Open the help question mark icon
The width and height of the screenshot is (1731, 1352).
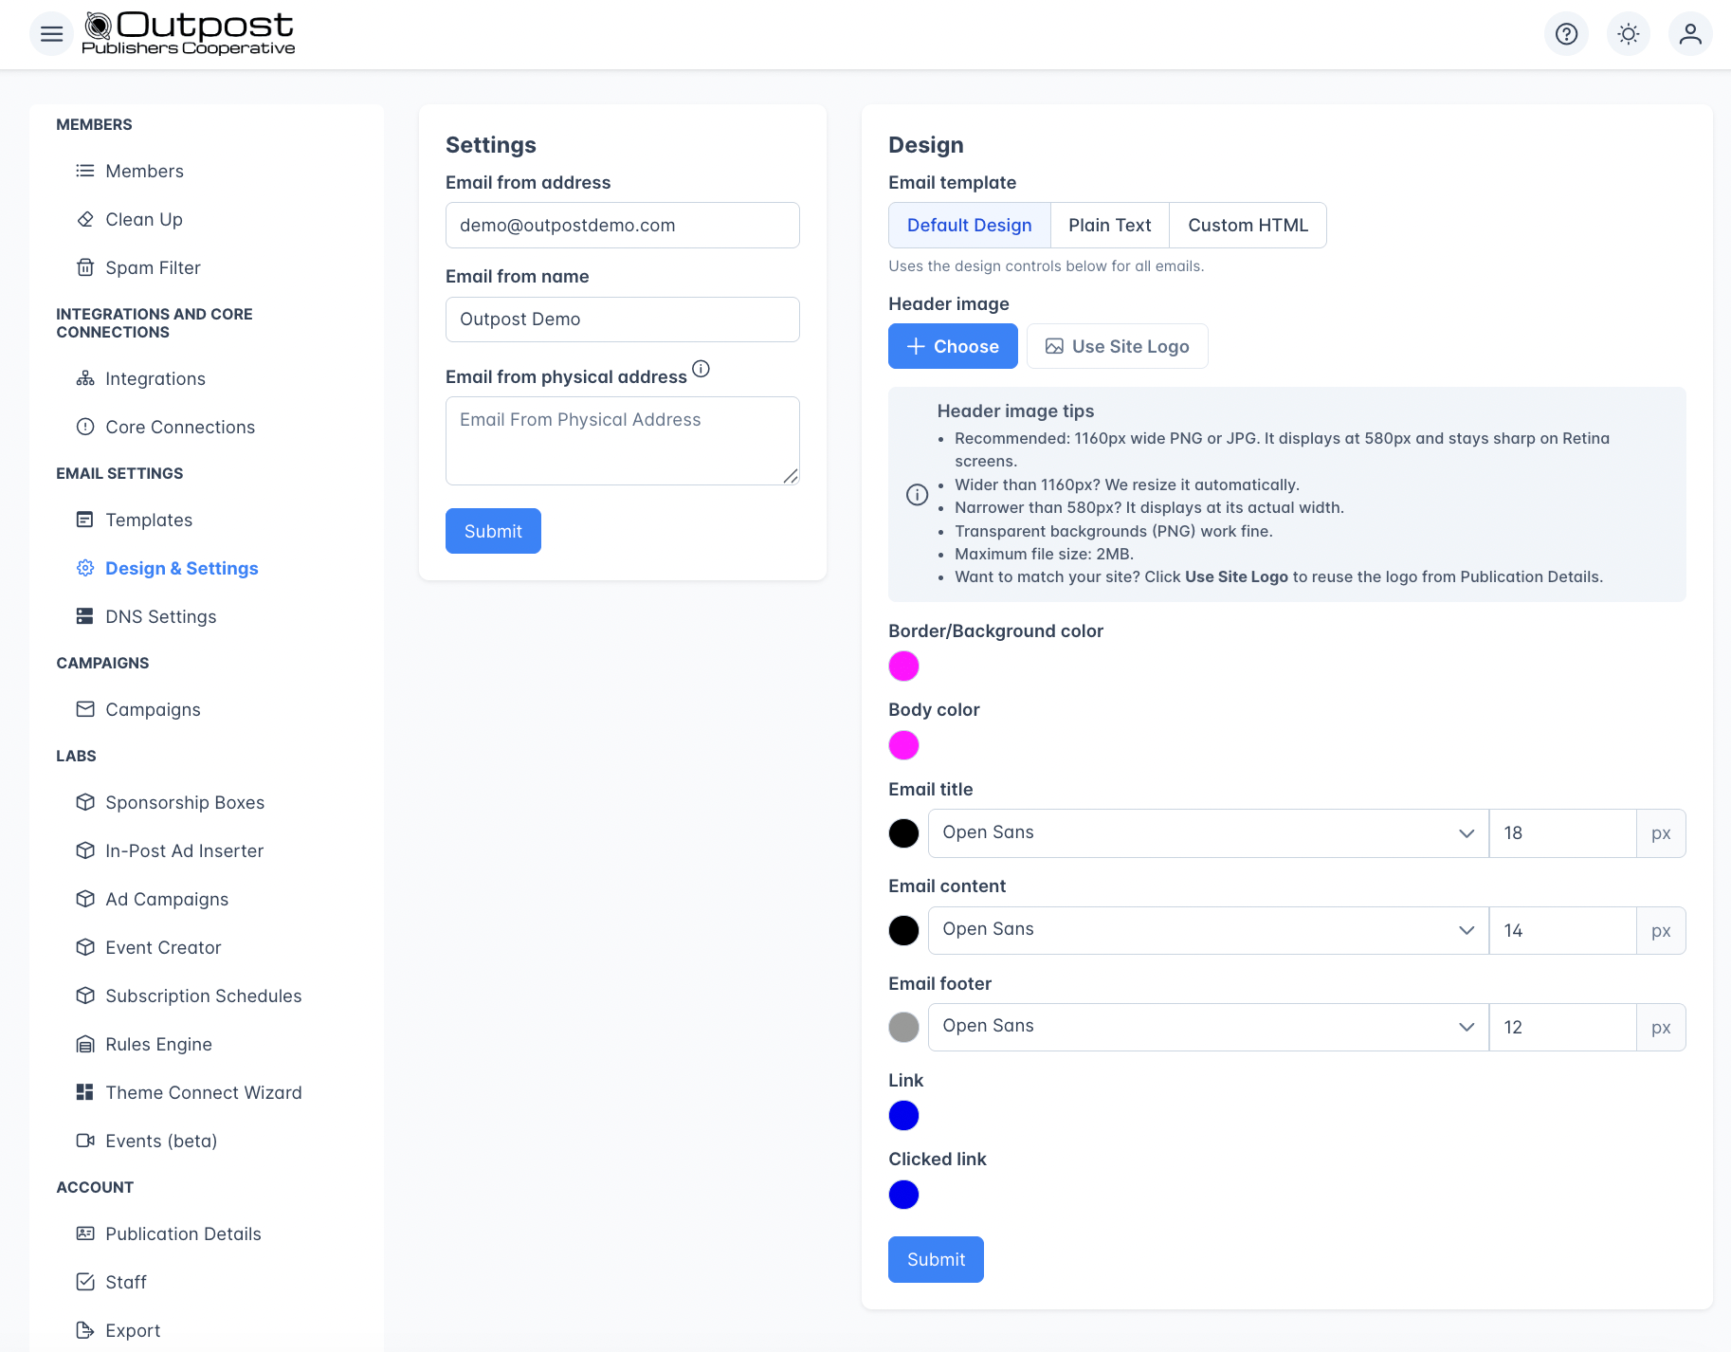pos(1566,34)
